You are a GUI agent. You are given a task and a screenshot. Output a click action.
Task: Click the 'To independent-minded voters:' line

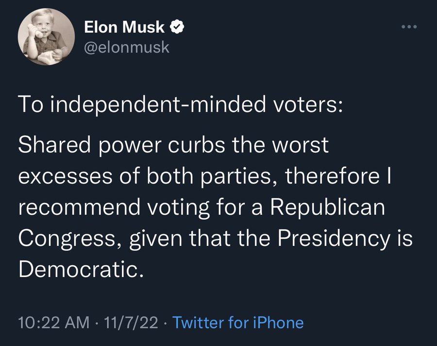181,104
